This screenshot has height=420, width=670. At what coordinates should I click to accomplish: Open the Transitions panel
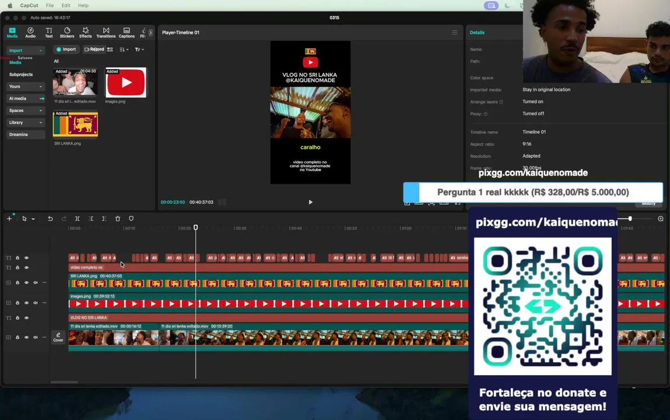(106, 33)
